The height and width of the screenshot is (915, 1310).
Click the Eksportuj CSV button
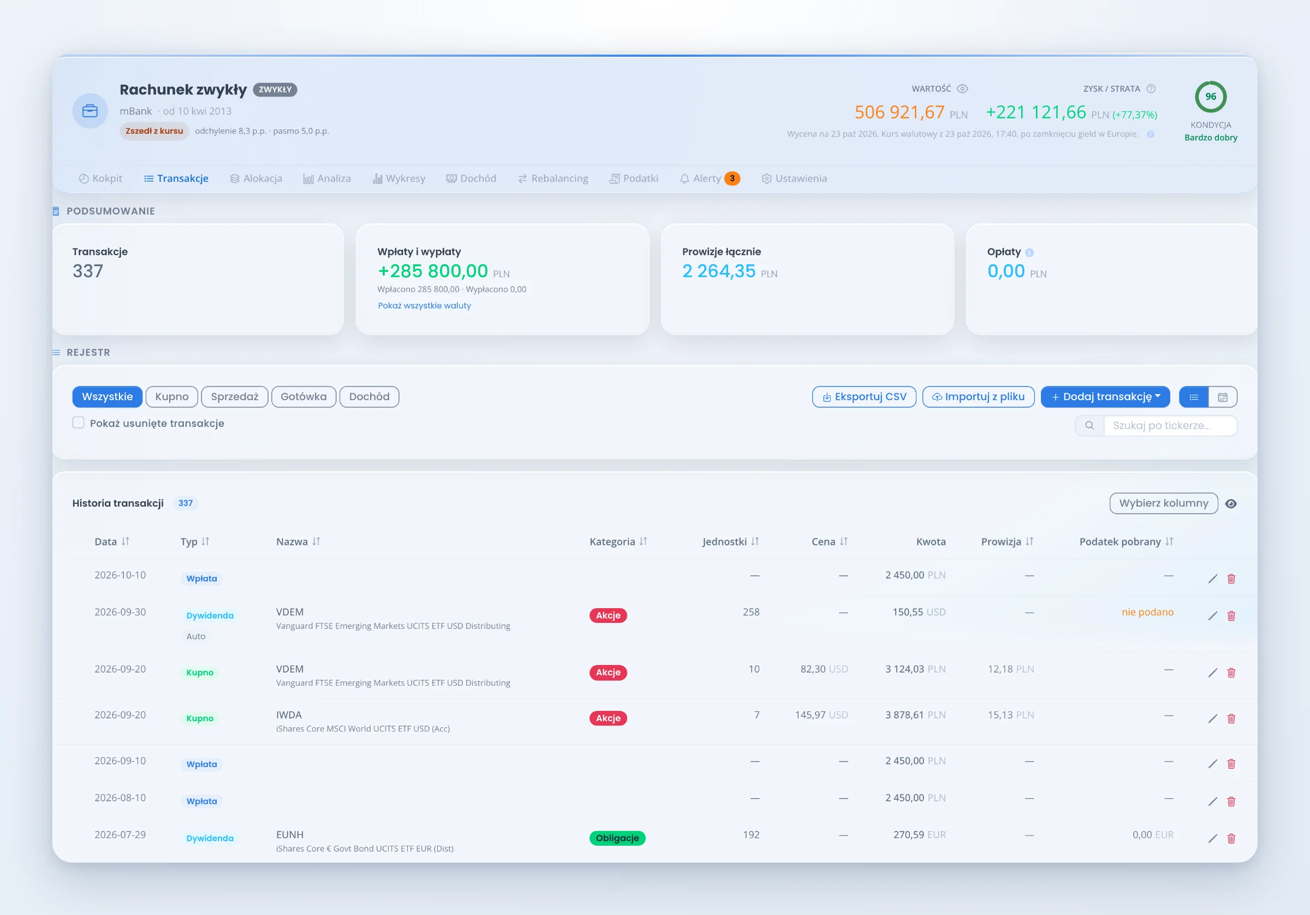864,397
